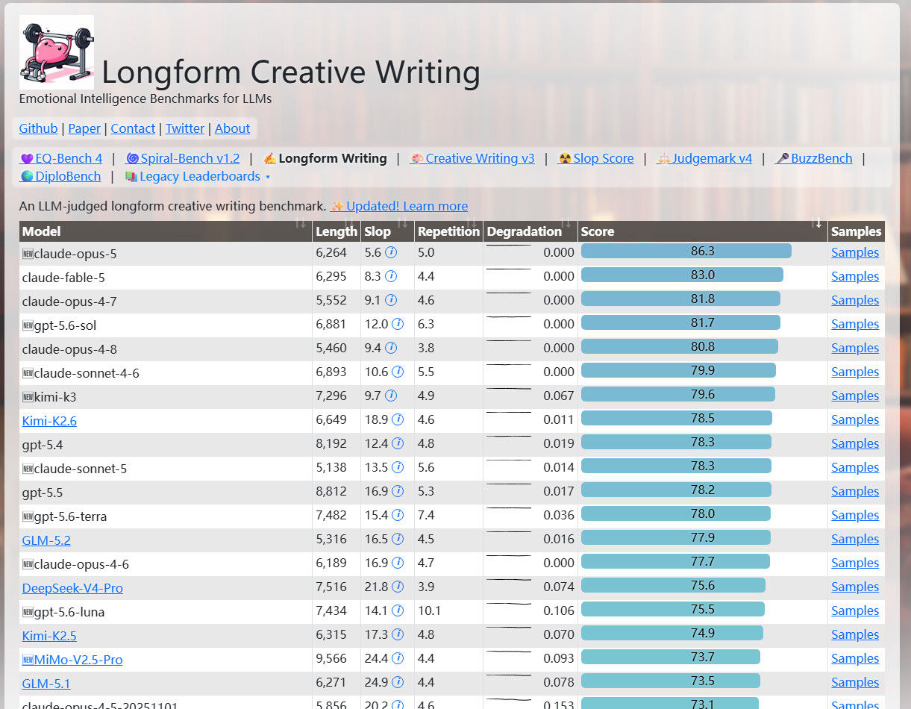The image size is (911, 709).
Task: Expand the Legacy Leaderboards dropdown
Action: click(x=197, y=177)
